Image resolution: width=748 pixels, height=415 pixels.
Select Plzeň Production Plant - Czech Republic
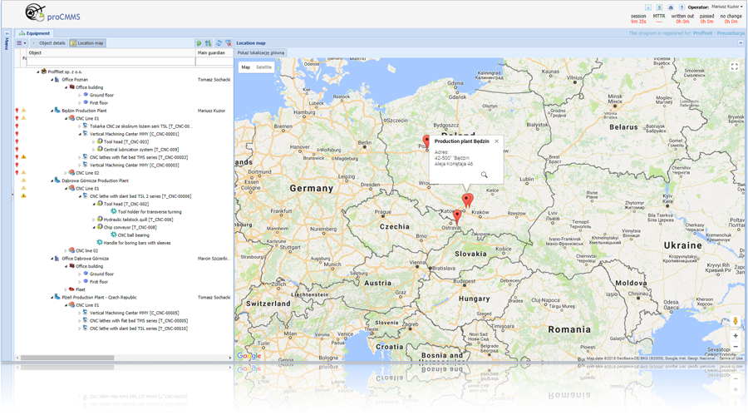99,297
